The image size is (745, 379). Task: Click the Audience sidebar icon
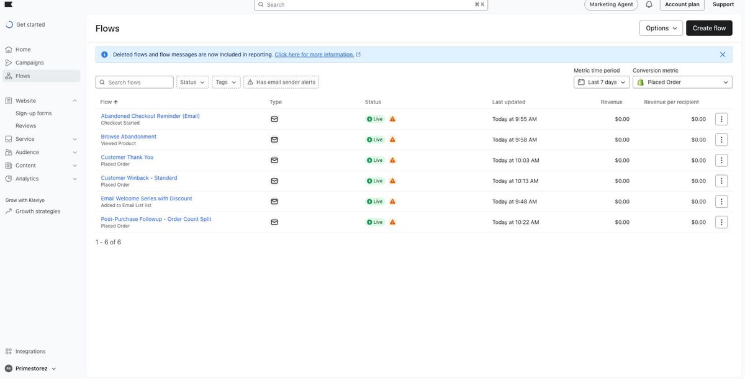[x=9, y=152]
